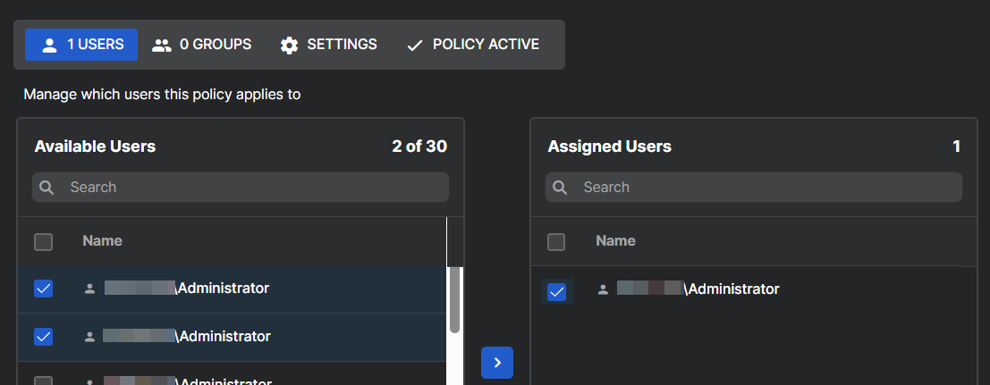Click the '2 of 30' count label
990x385 pixels.
point(419,146)
